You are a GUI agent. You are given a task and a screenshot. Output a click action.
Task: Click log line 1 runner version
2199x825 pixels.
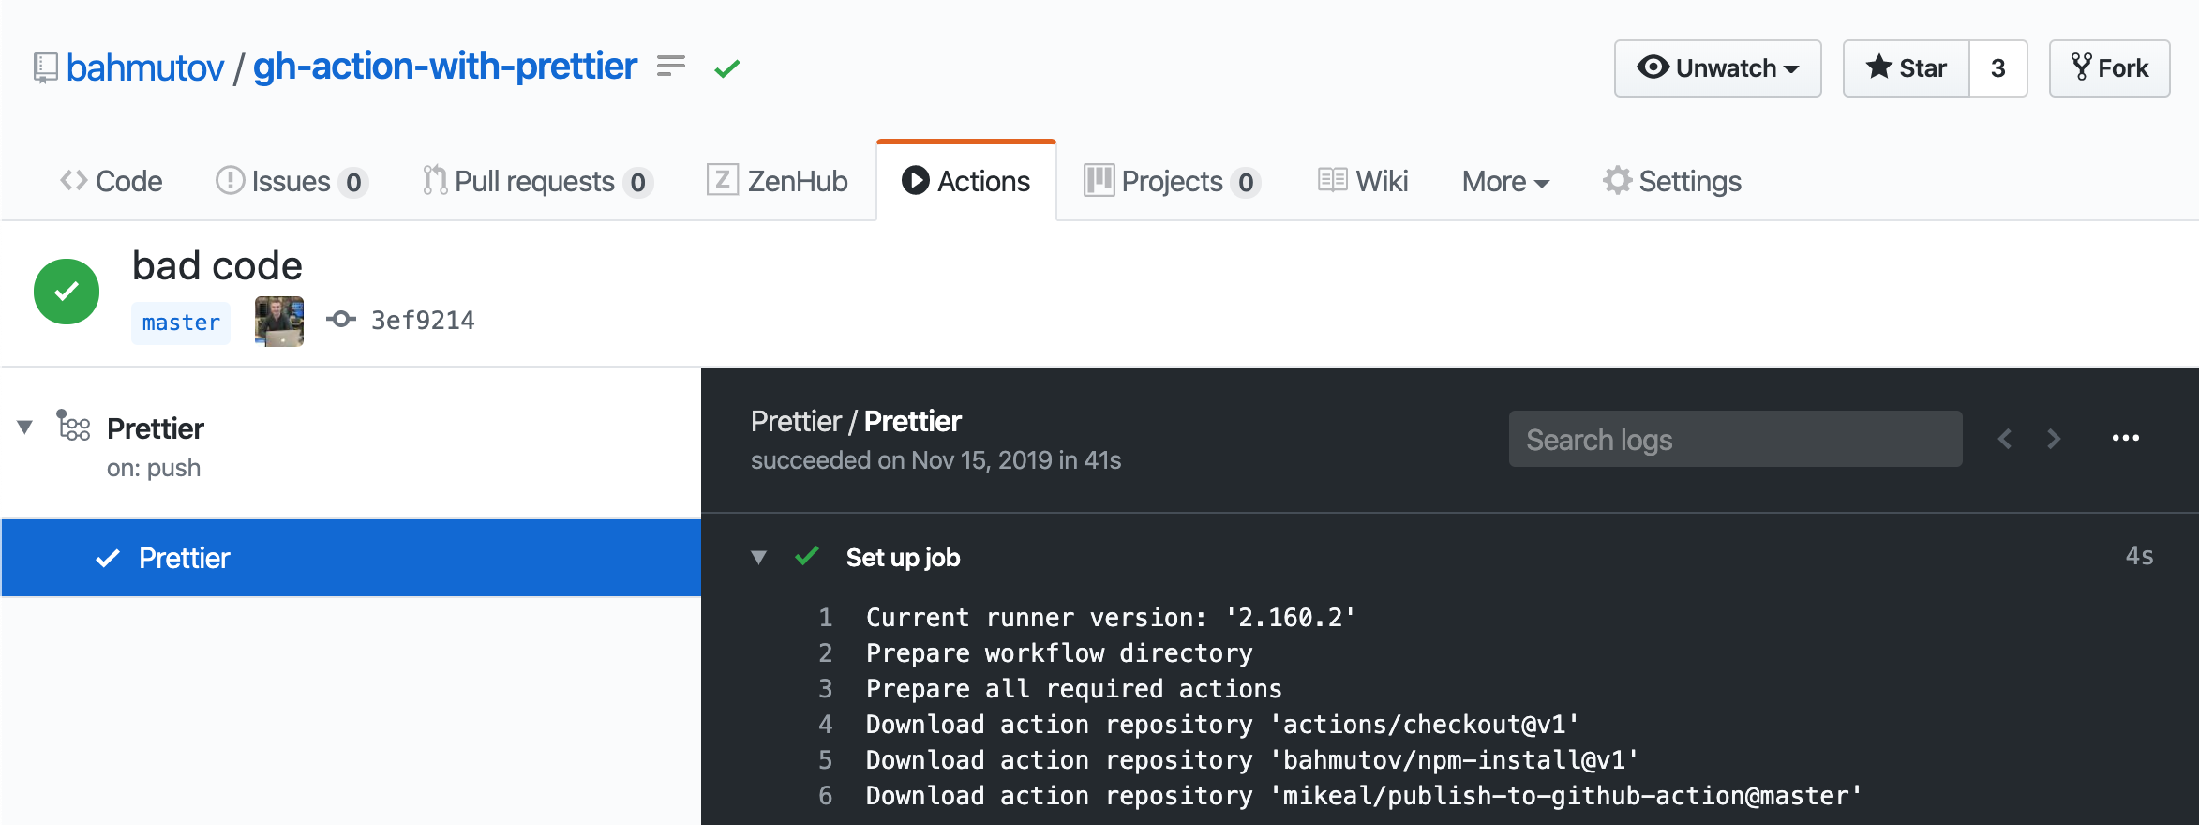(1111, 618)
